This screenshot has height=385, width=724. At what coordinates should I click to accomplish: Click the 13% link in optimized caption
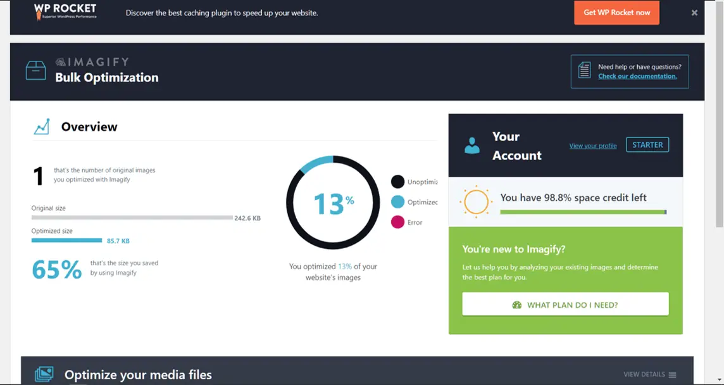pyautogui.click(x=345, y=266)
